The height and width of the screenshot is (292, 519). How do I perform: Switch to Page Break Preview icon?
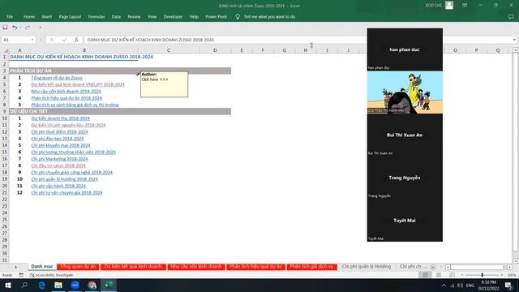tap(452, 275)
